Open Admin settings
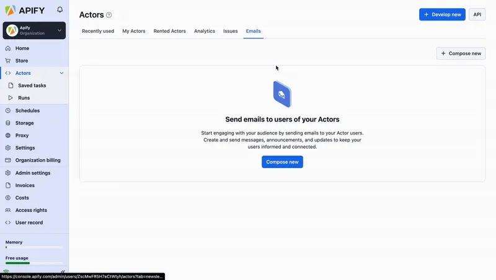The height and width of the screenshot is (280, 496). (x=33, y=173)
